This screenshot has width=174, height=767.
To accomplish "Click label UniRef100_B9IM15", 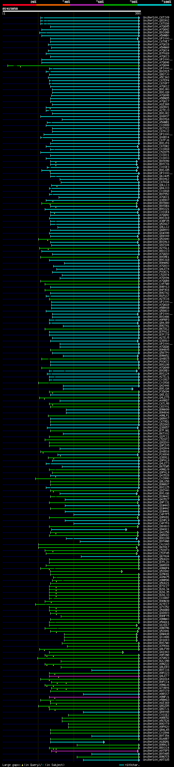I will [x=156, y=72].
